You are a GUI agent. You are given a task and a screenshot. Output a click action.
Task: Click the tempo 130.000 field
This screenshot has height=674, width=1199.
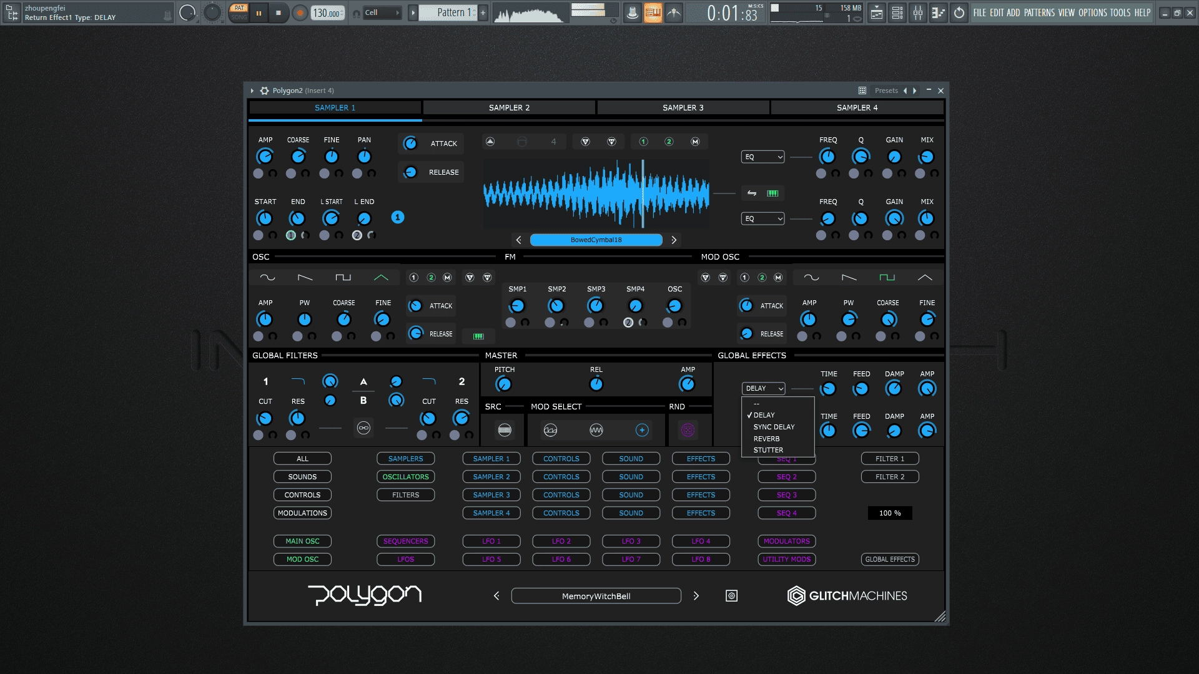tap(328, 13)
